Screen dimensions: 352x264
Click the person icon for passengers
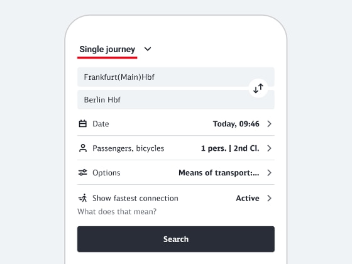[82, 148]
